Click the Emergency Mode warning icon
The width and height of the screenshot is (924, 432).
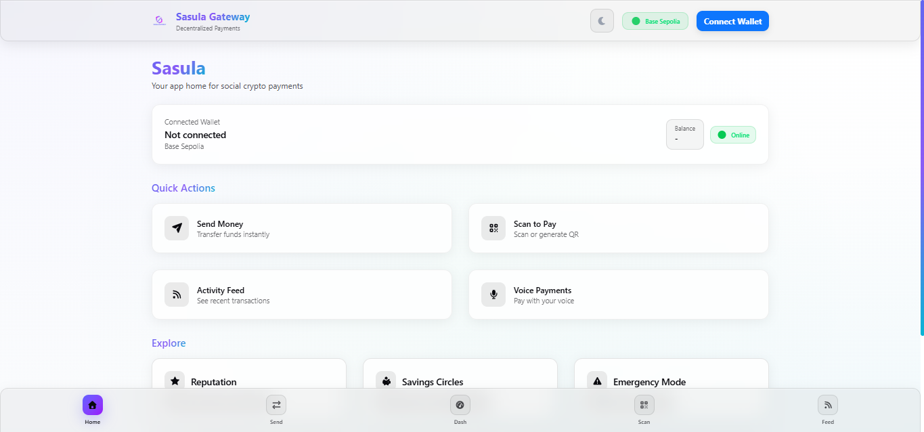597,381
